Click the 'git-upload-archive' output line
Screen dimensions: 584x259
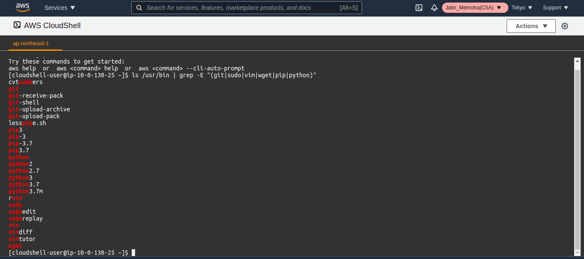click(x=39, y=109)
